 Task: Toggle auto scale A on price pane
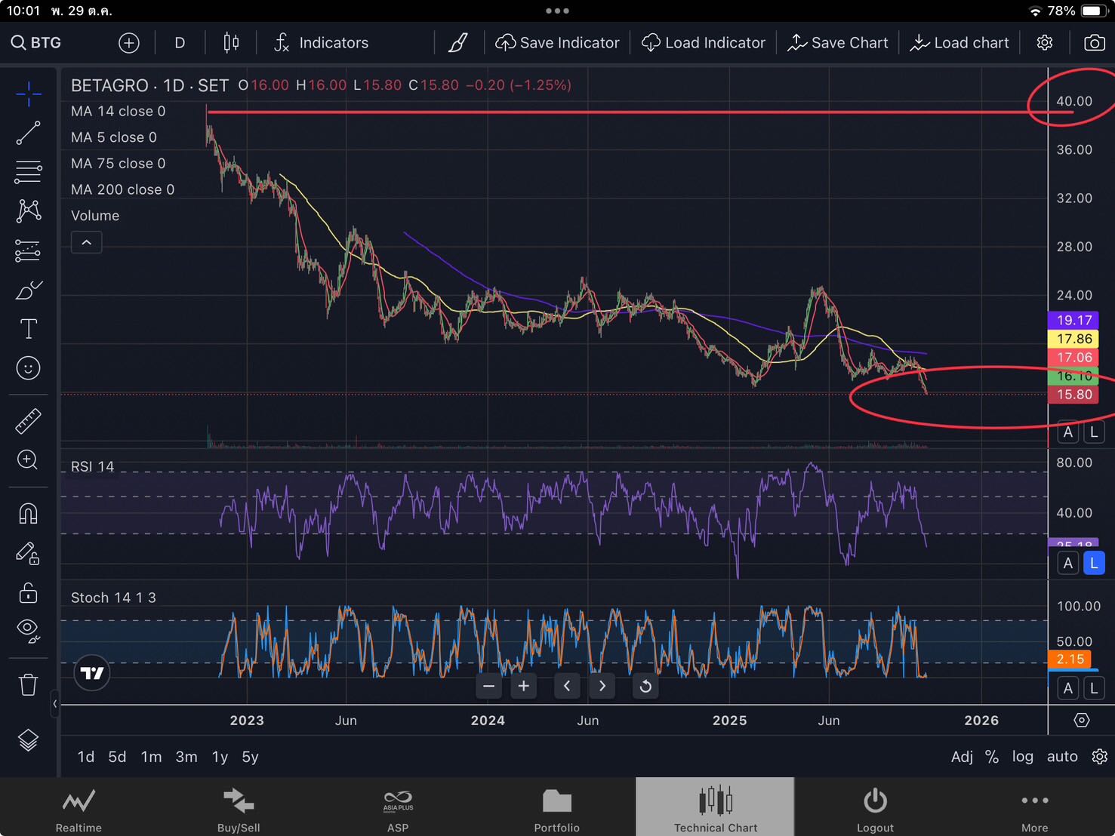[x=1068, y=432]
